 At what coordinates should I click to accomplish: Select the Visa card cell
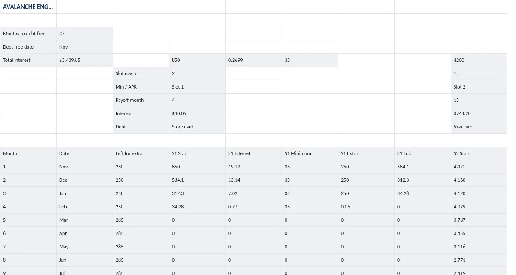click(x=479, y=127)
